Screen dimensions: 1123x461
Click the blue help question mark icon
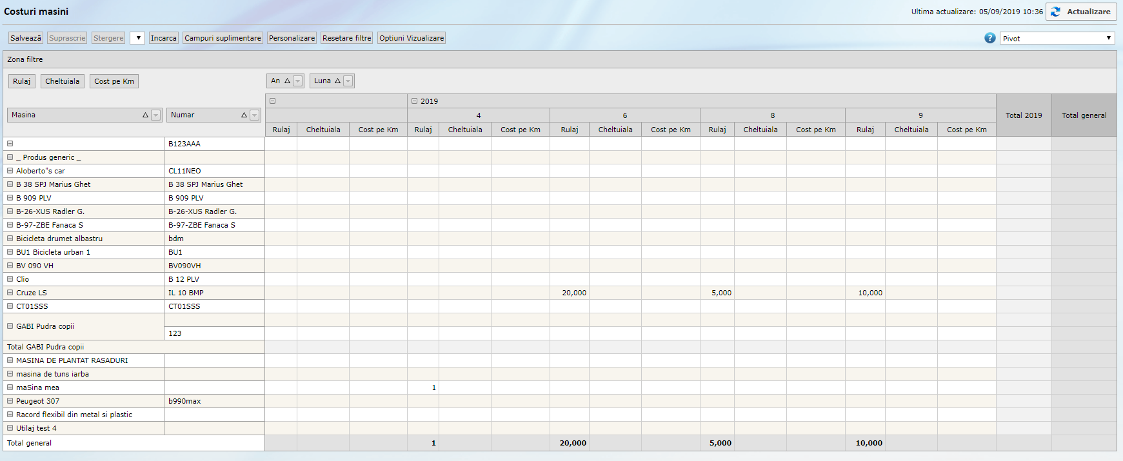[989, 38]
